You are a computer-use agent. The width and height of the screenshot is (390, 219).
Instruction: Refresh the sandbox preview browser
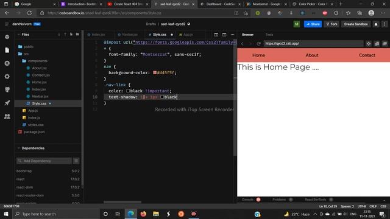(258, 44)
